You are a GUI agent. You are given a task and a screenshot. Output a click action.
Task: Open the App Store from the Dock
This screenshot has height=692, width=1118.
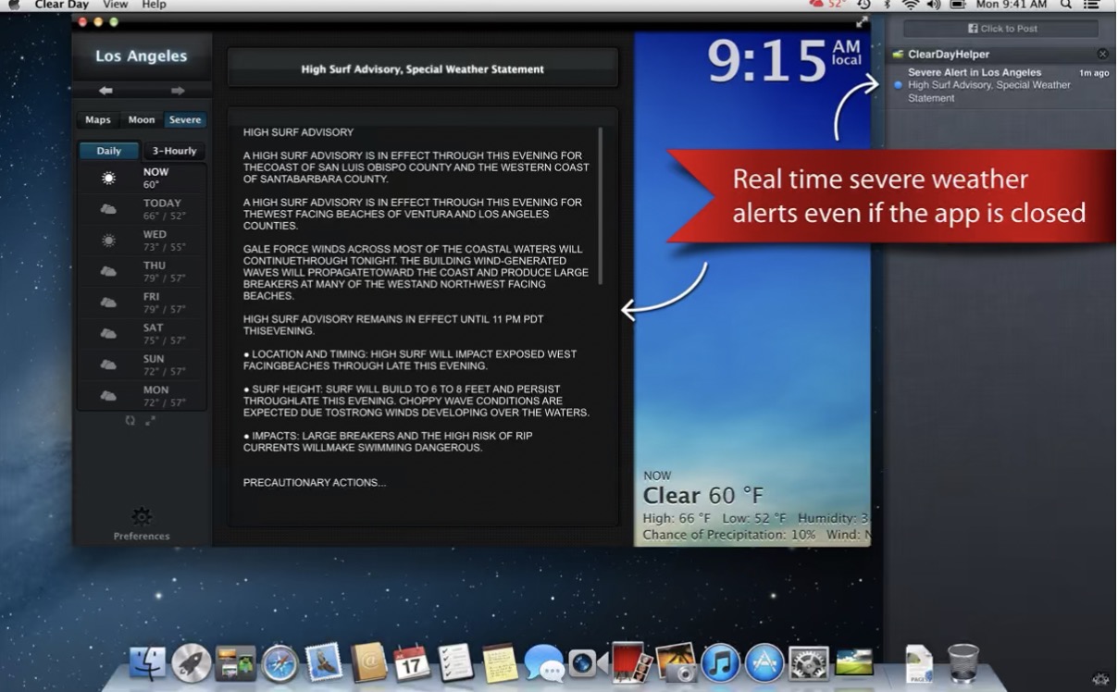(x=764, y=663)
